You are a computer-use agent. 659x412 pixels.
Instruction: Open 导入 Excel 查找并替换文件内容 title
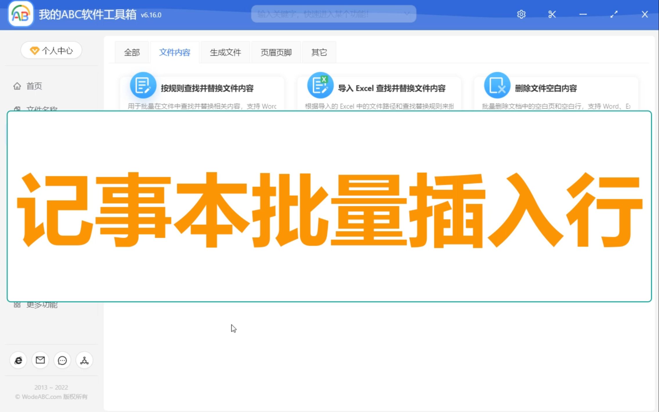tap(392, 88)
